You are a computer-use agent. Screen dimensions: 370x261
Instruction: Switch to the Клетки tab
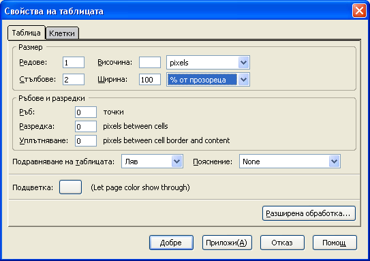click(x=62, y=33)
